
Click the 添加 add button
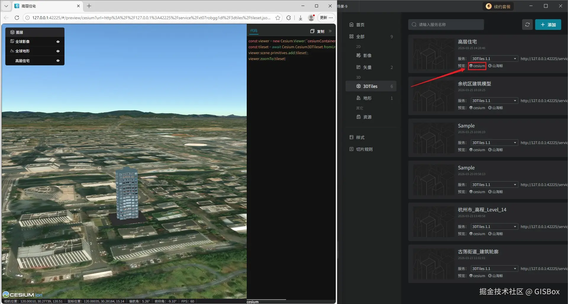[548, 25]
